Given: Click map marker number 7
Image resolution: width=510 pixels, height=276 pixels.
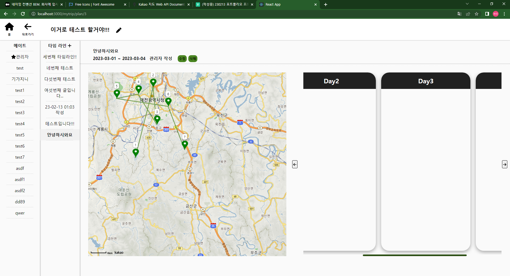Looking at the screenshot, I should click(x=185, y=145).
